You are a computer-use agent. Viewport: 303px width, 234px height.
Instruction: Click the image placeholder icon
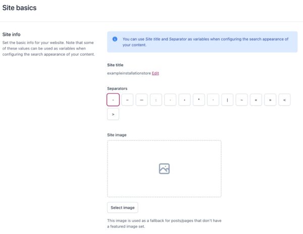[164, 169]
